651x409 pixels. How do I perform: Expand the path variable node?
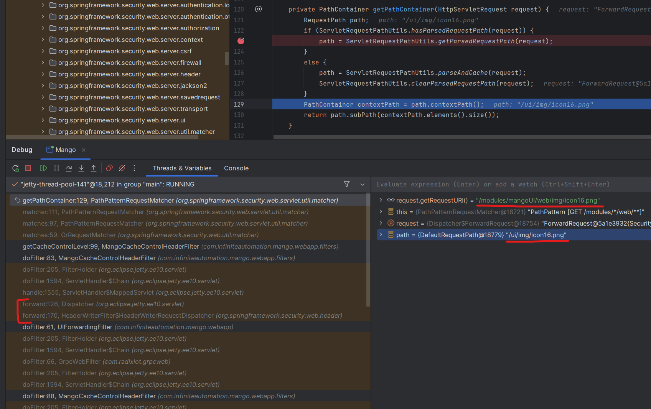pyautogui.click(x=381, y=234)
